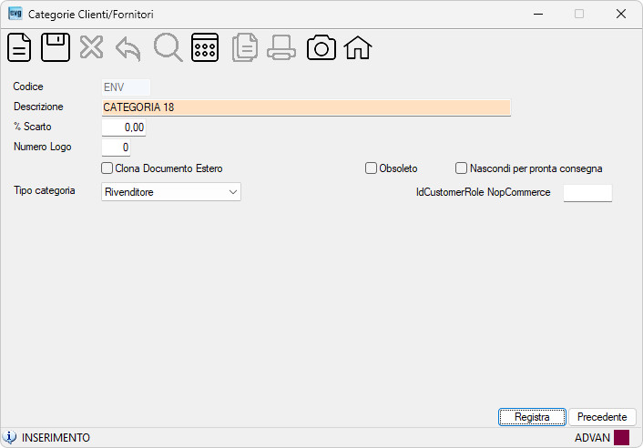Expand the Tipo categoria dropdown

point(171,192)
